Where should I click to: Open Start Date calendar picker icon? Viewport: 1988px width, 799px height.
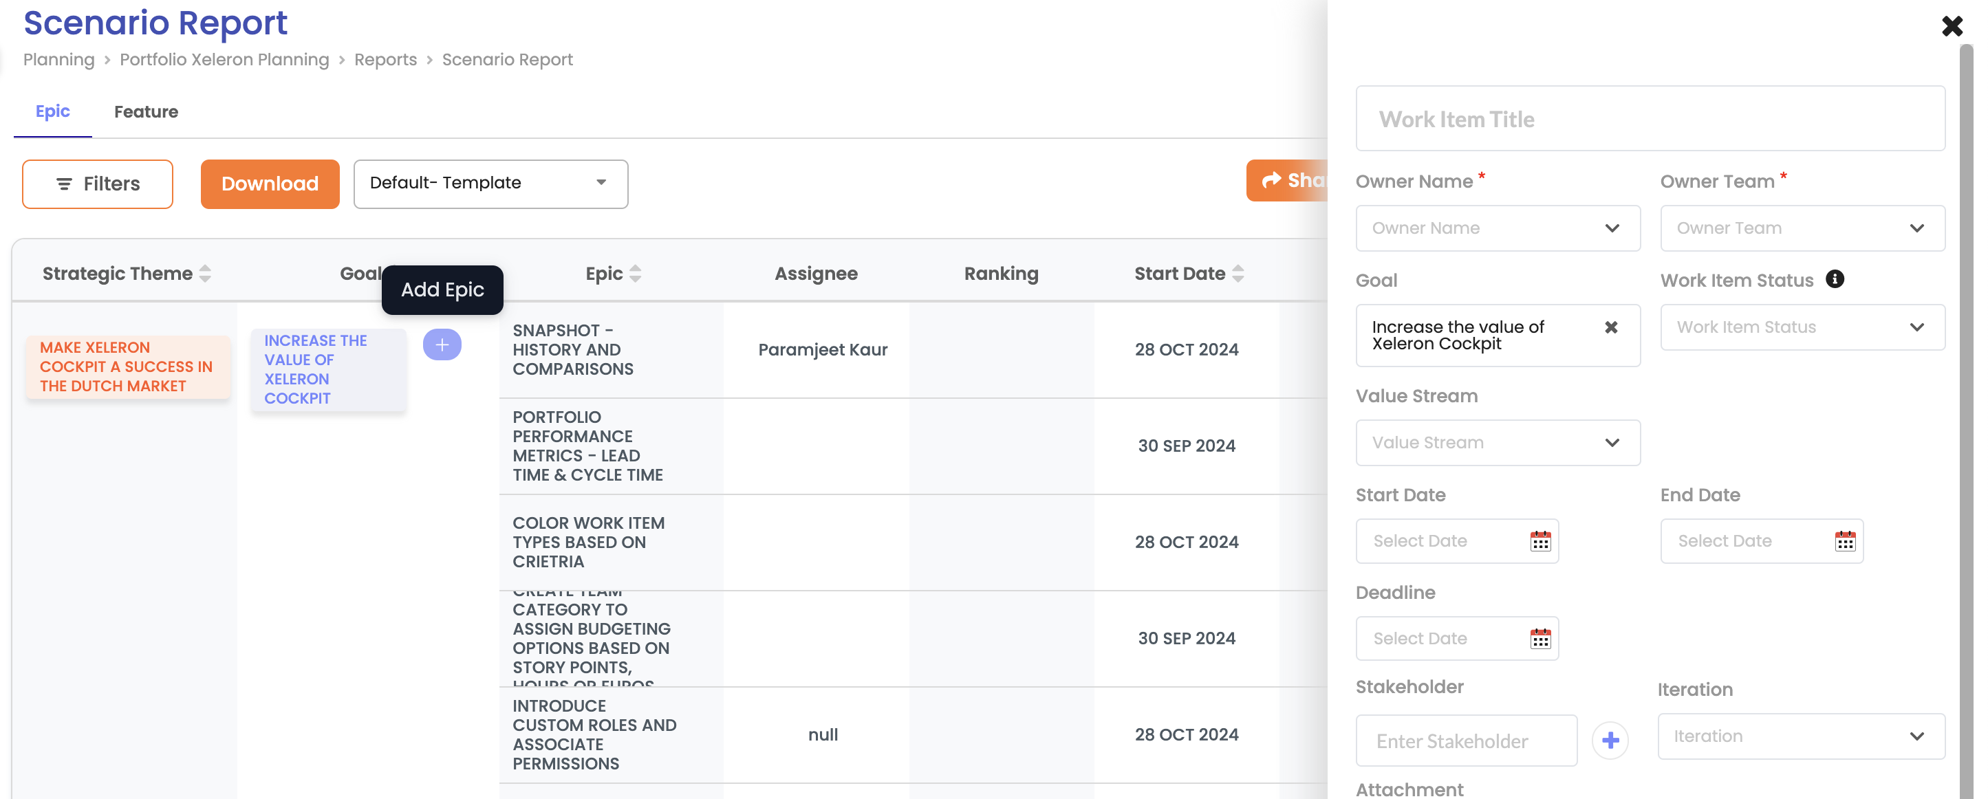click(1539, 541)
